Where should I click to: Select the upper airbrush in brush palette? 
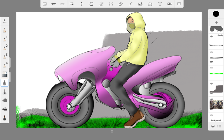4,100
